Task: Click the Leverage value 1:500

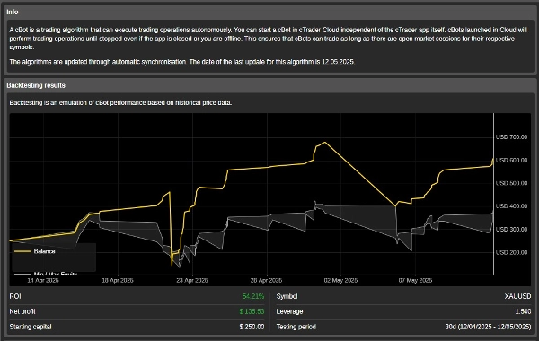Action: point(523,311)
